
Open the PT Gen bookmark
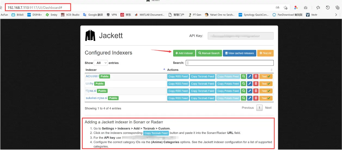194,15
